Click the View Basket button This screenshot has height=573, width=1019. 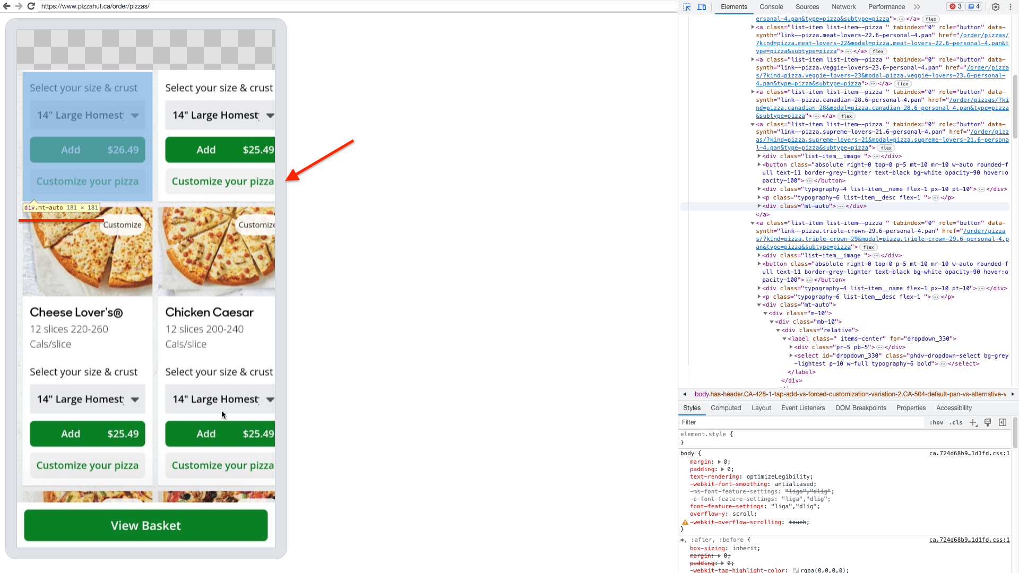[146, 526]
